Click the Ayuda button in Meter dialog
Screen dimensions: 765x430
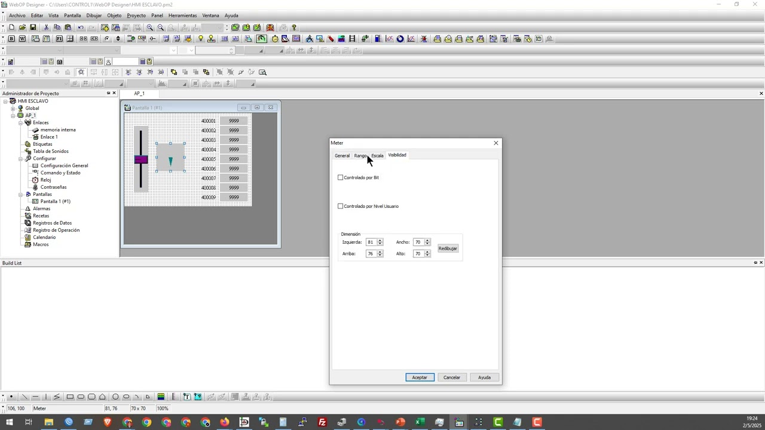click(x=484, y=377)
